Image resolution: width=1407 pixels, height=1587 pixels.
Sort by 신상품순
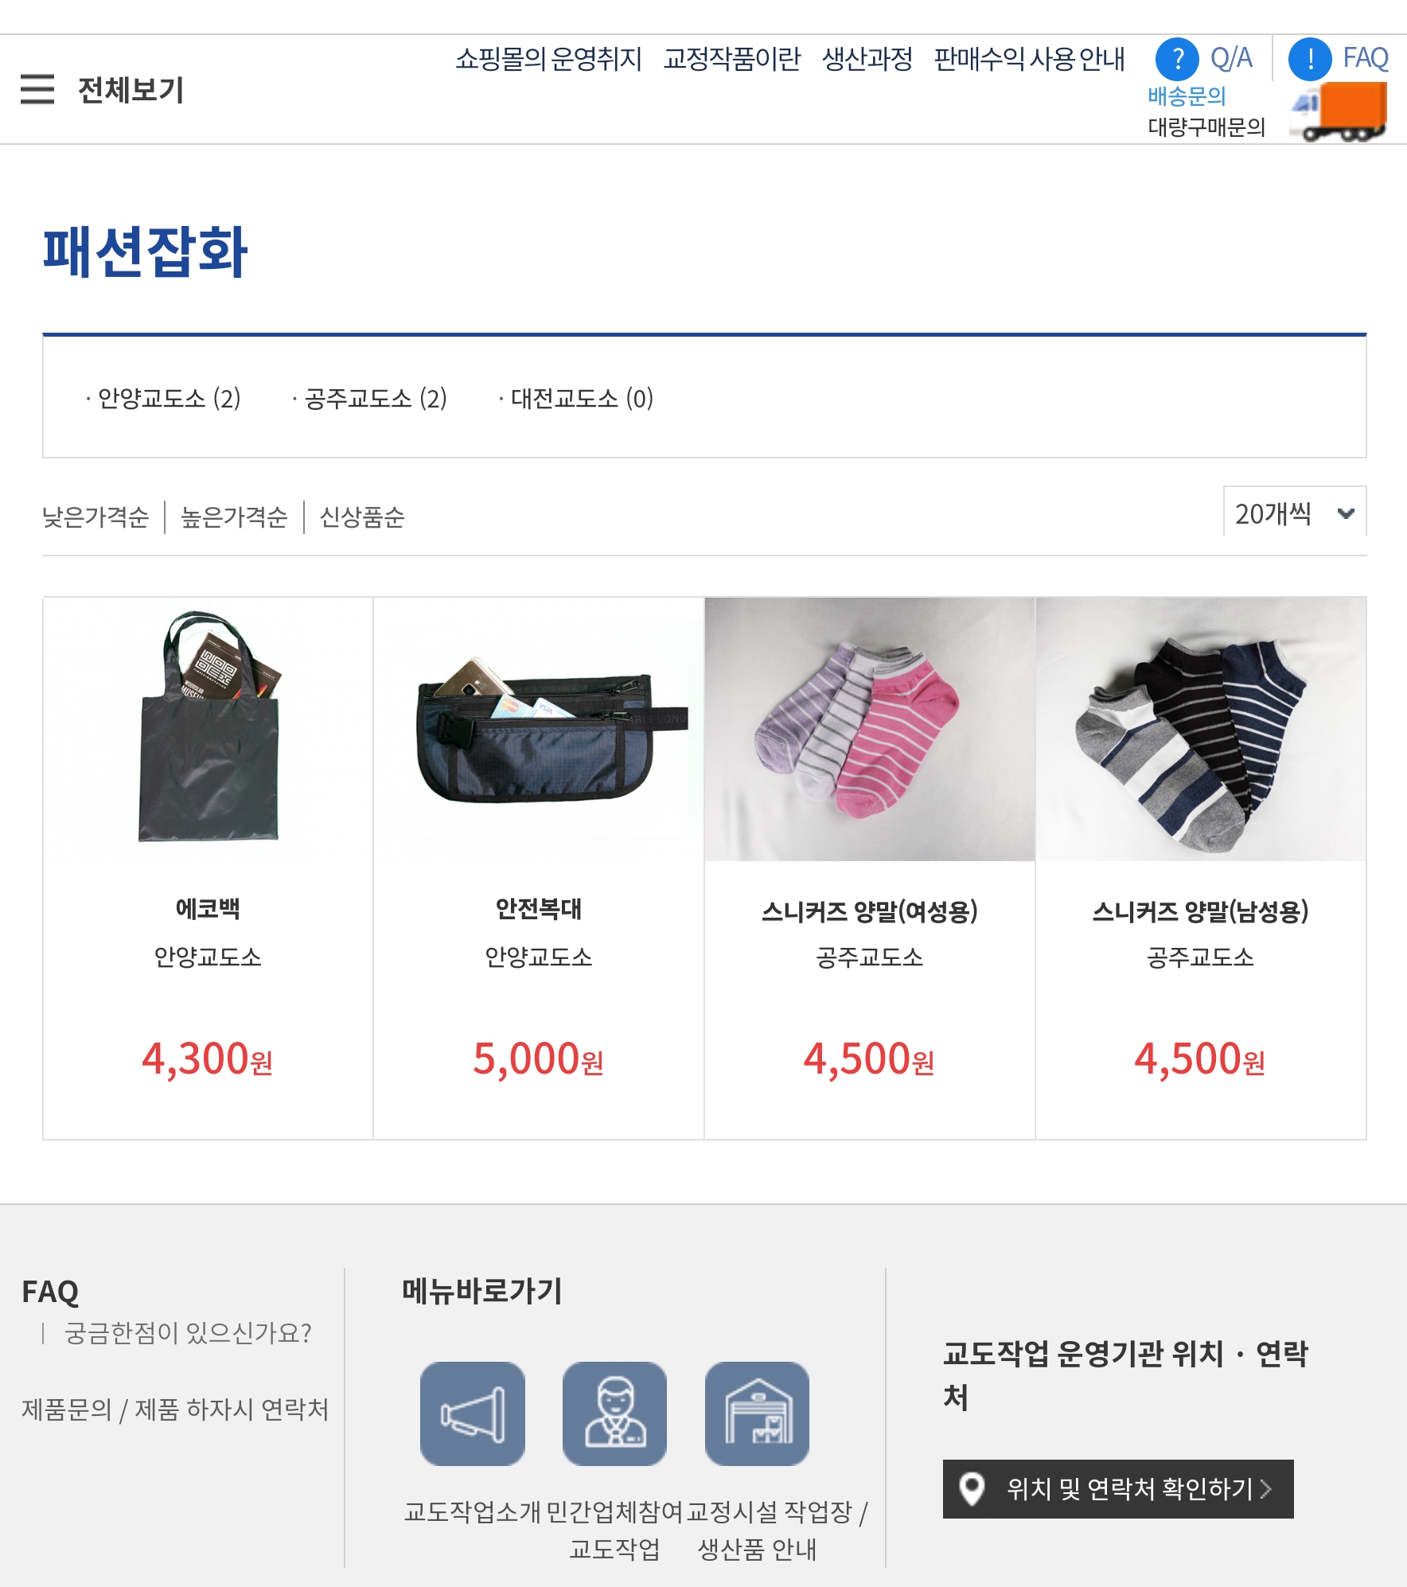(362, 517)
